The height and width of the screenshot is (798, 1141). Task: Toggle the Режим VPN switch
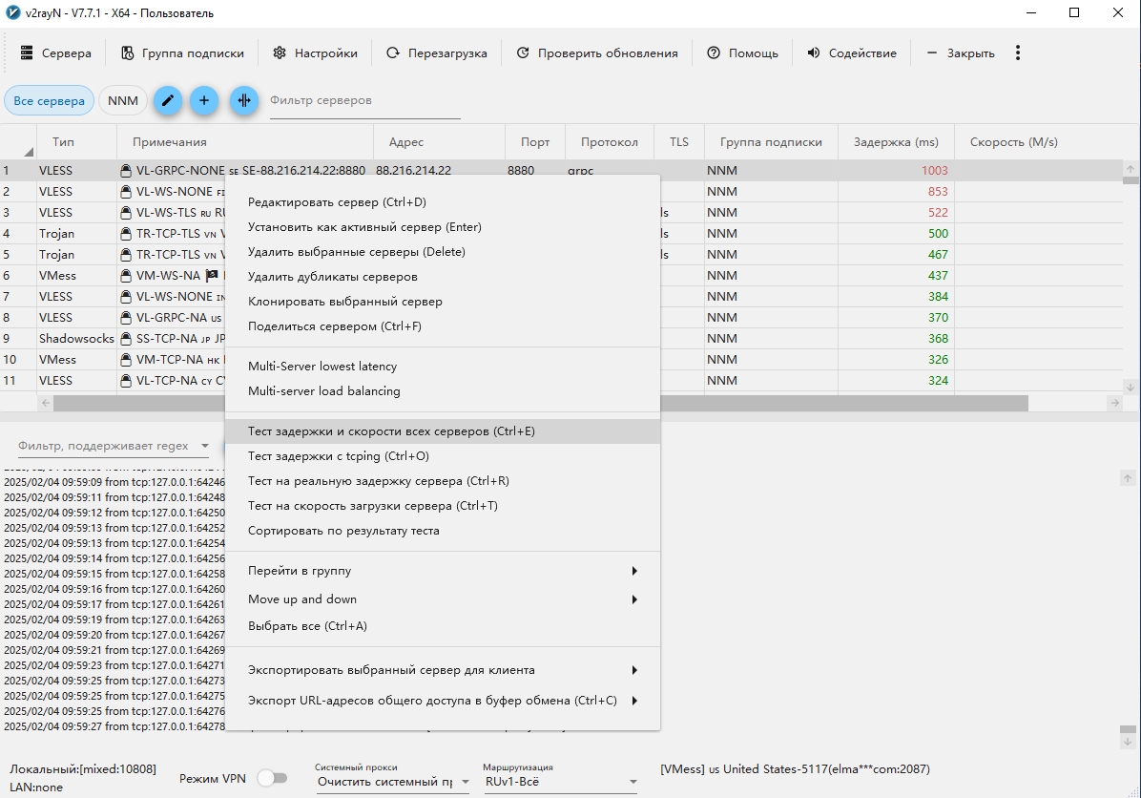272,778
